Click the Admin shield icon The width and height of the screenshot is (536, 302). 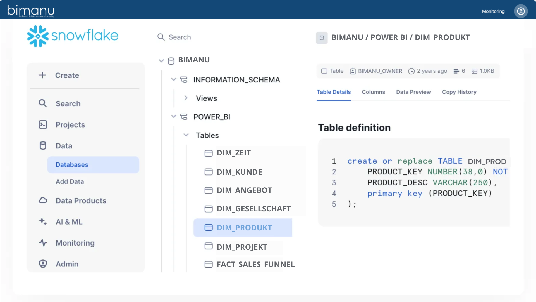(x=43, y=264)
